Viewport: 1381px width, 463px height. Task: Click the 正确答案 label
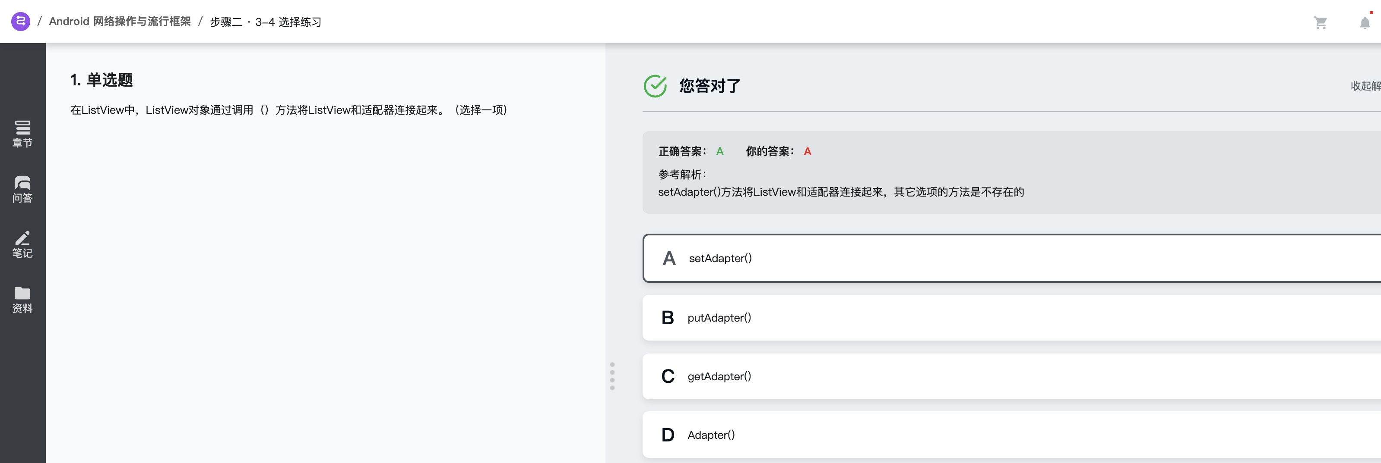[x=682, y=151]
